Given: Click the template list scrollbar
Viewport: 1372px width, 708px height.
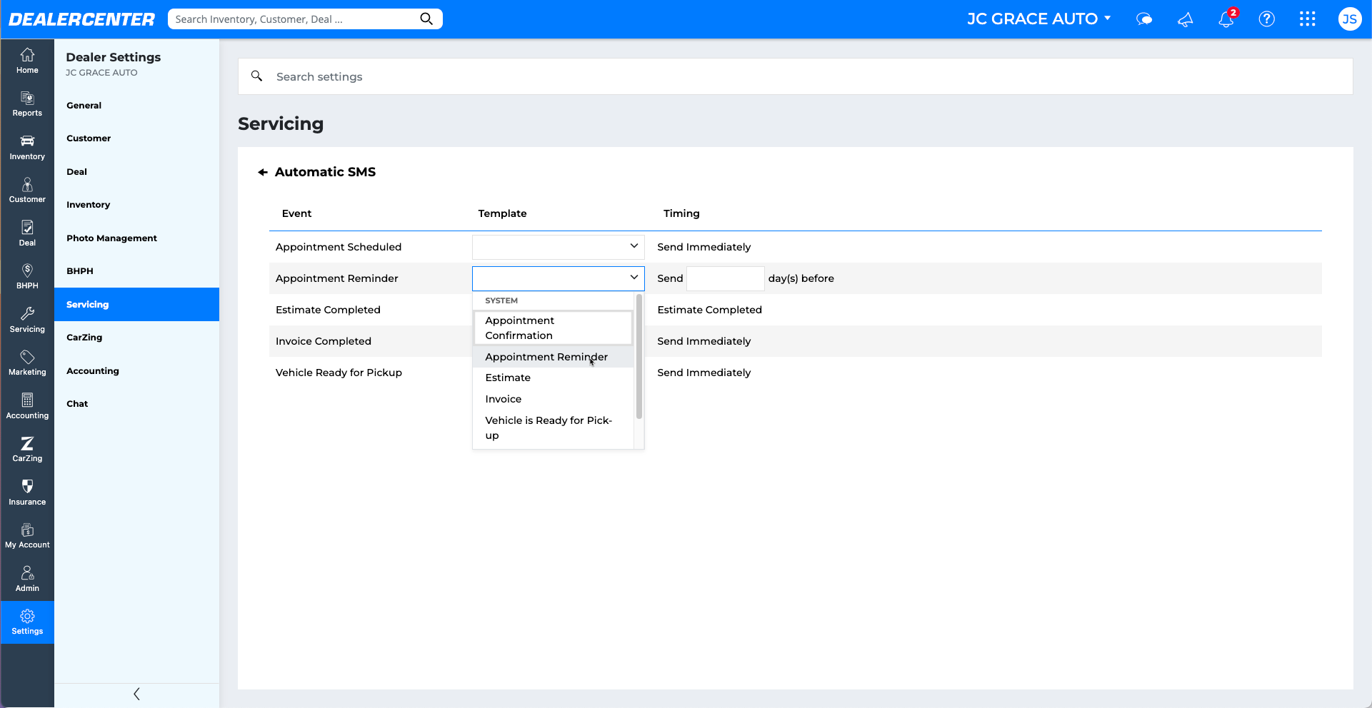Looking at the screenshot, I should (639, 357).
